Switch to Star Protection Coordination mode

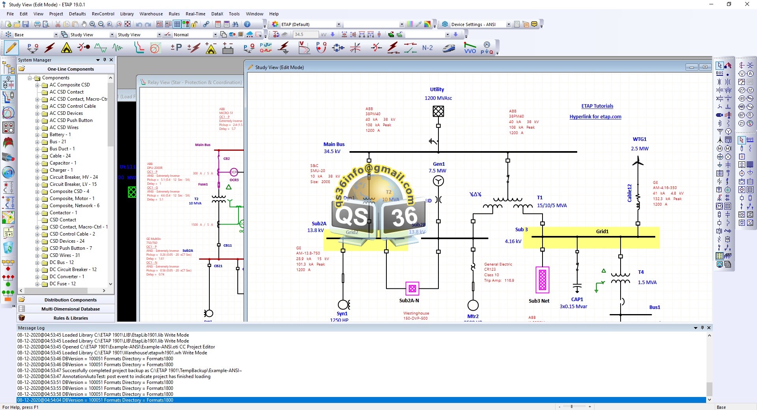pyautogui.click(x=139, y=48)
